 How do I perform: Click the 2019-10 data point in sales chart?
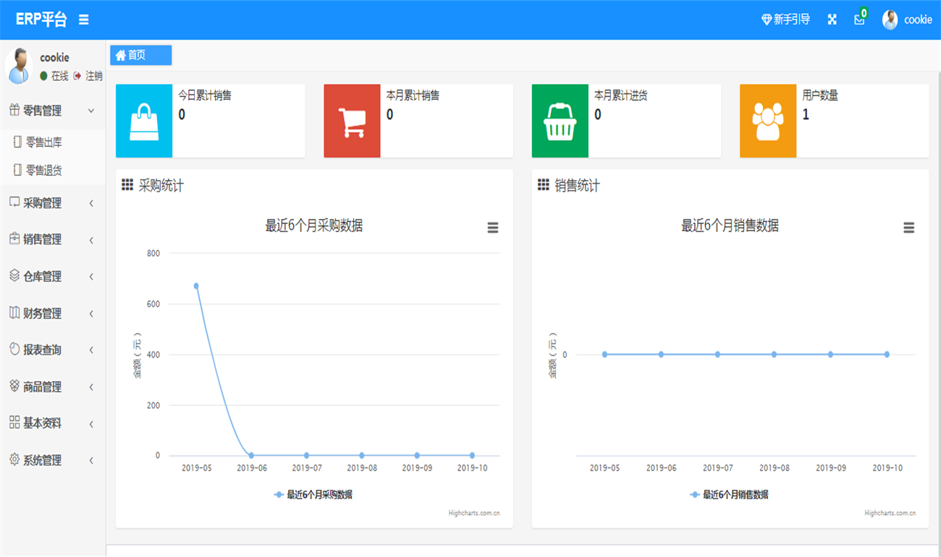(887, 354)
